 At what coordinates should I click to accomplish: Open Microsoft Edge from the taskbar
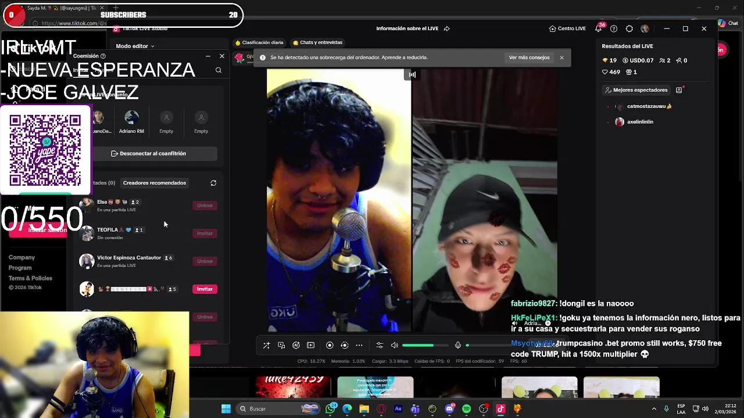click(347, 409)
